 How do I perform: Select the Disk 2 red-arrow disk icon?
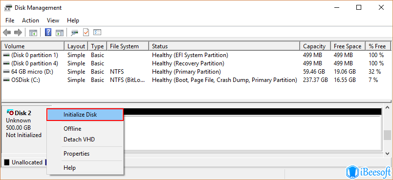(10, 113)
